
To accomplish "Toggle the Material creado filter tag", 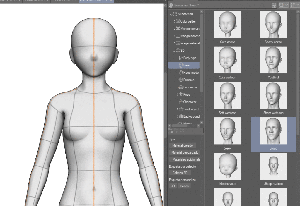I will coord(183,145).
